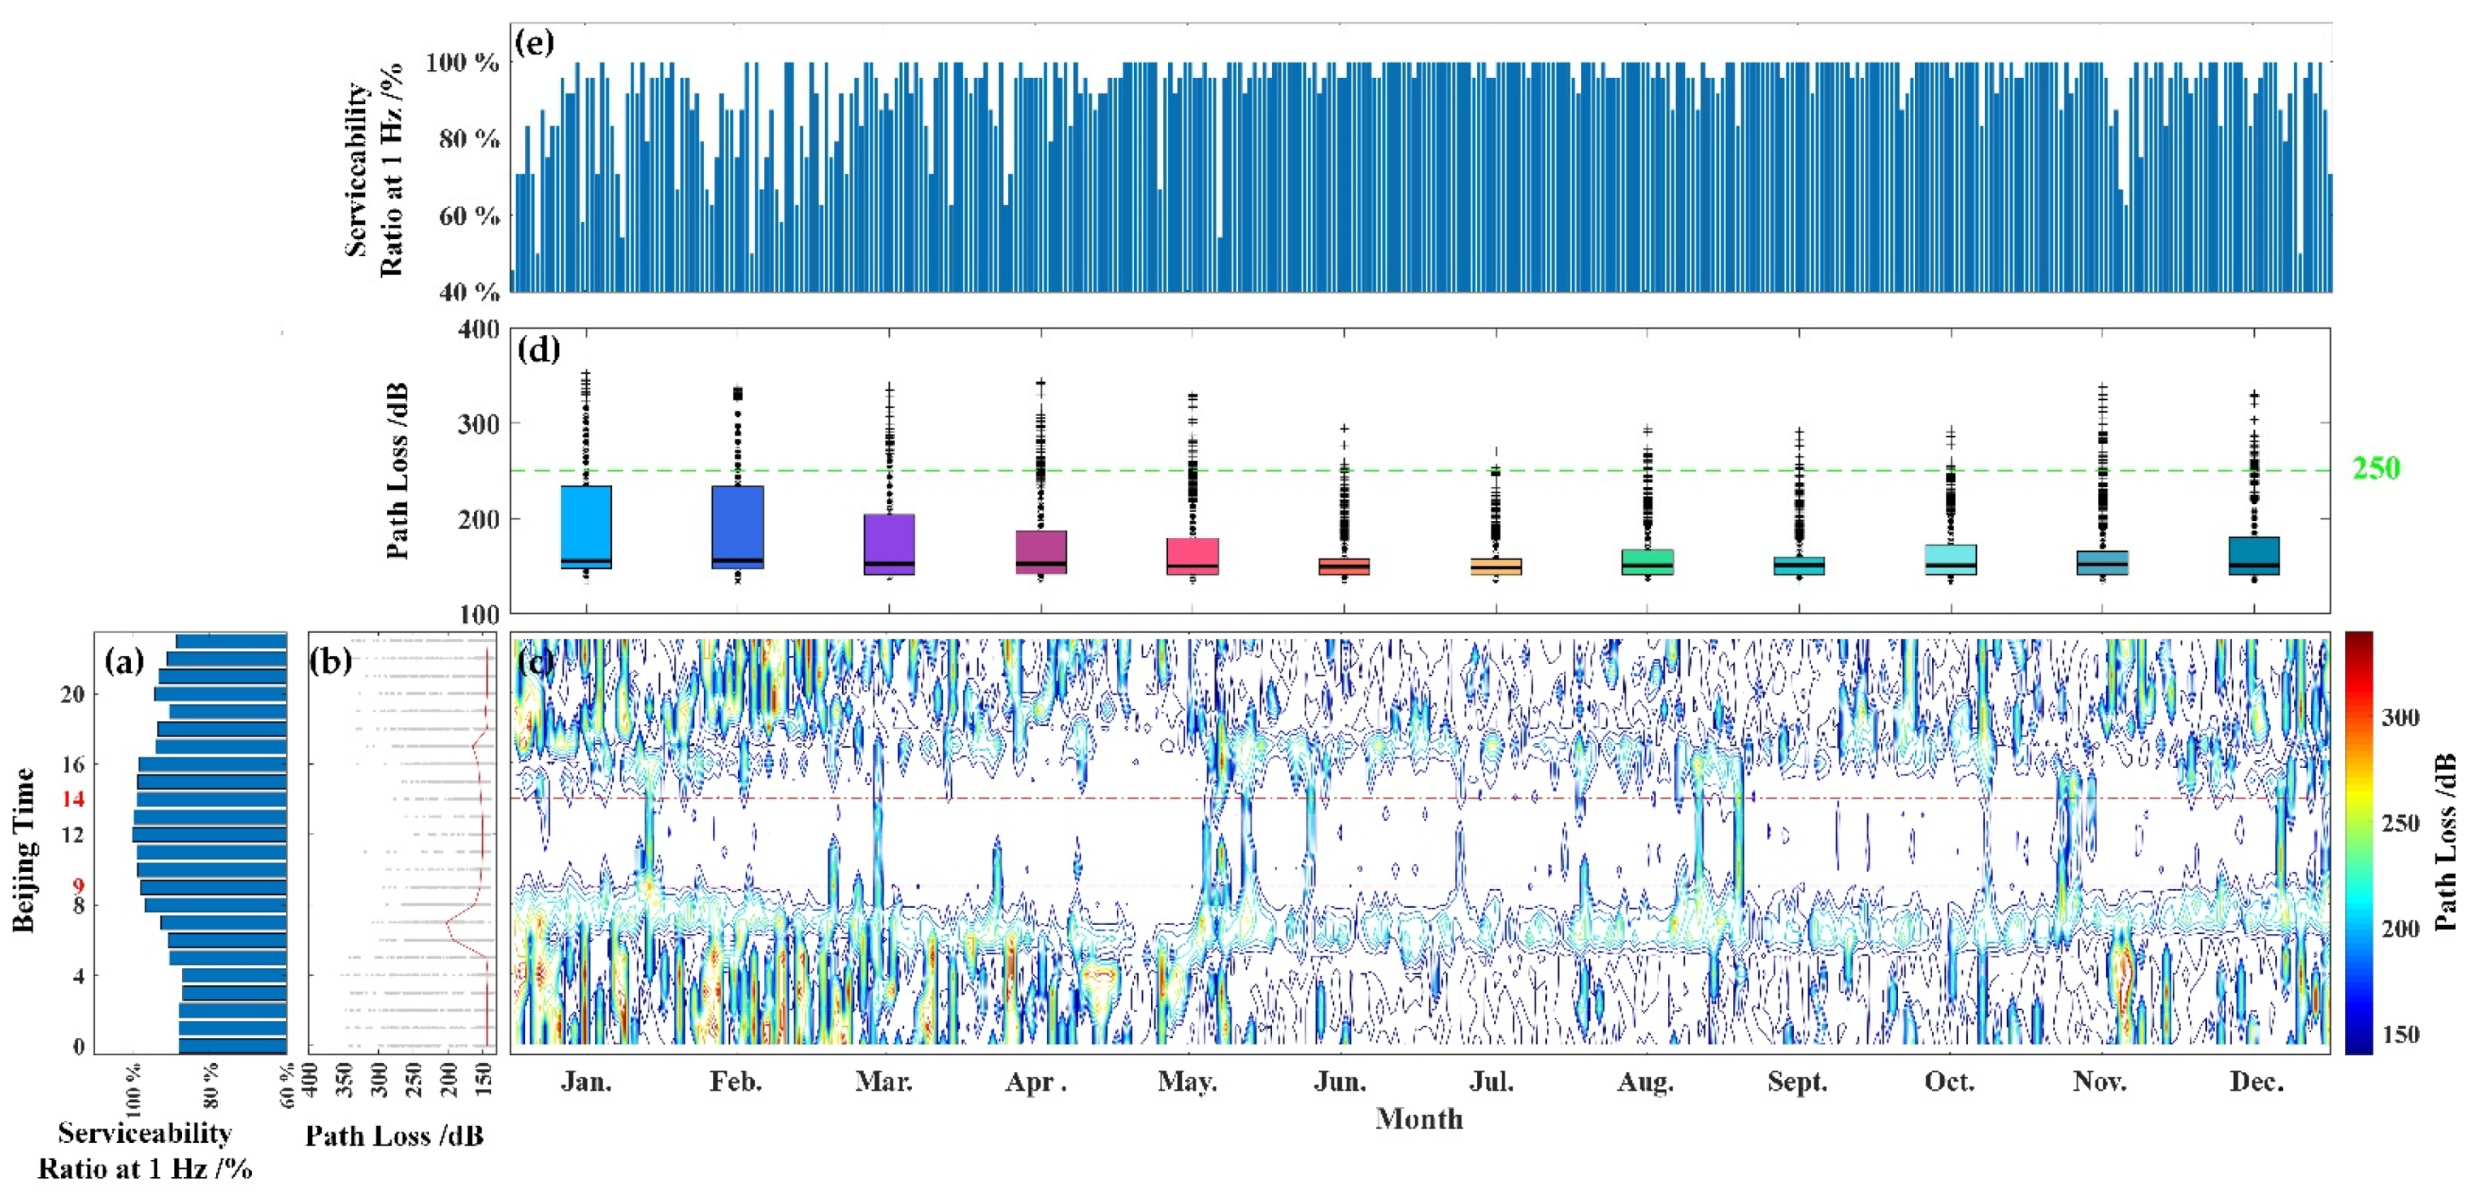Click the January light-blue box plot
The height and width of the screenshot is (1194, 2480).
point(586,527)
